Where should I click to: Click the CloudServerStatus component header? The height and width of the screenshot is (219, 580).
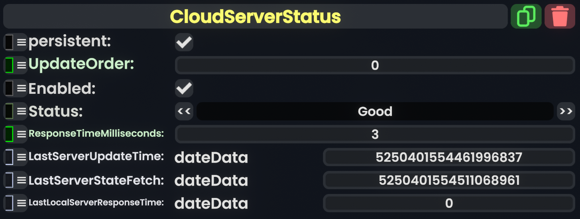(255, 17)
